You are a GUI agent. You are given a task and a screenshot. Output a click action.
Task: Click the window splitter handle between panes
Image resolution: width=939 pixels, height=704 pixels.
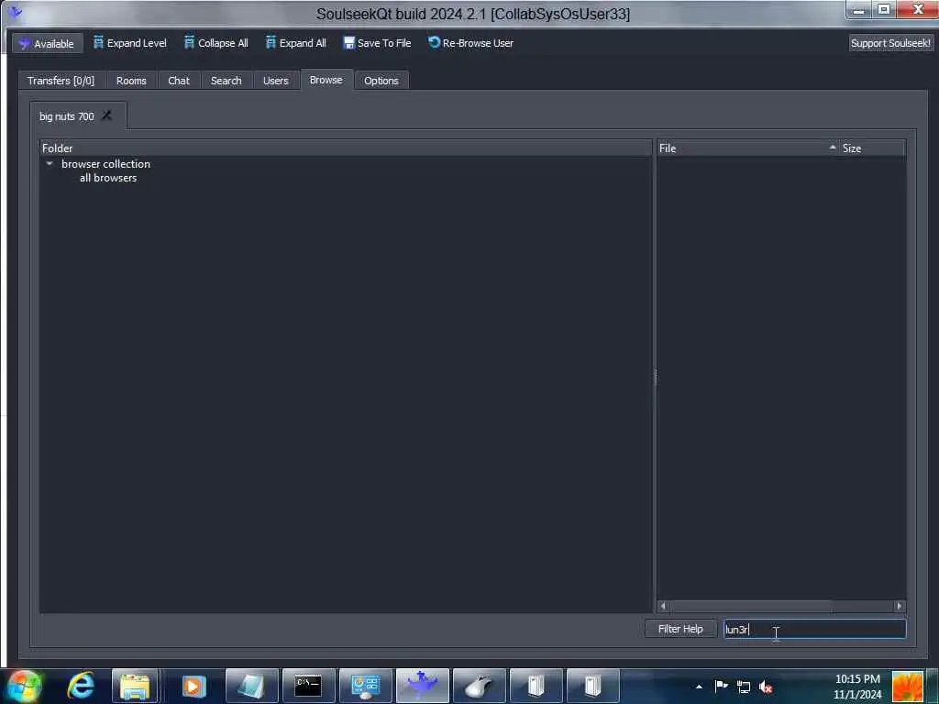655,377
